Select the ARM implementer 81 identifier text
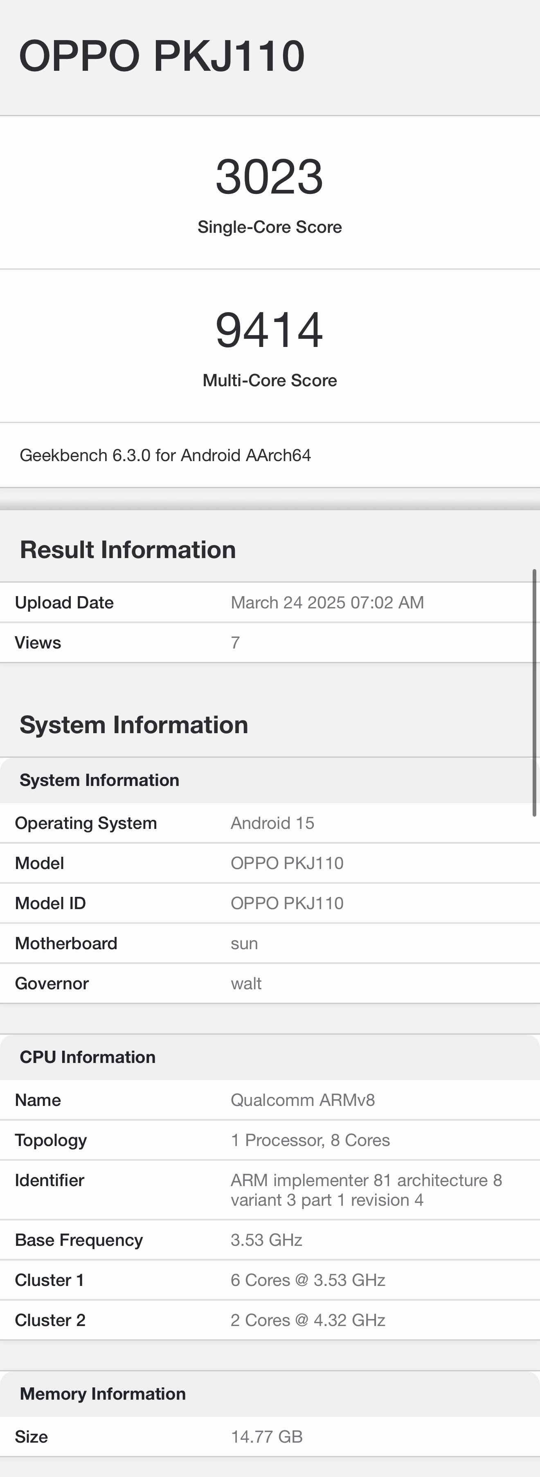 click(x=366, y=1190)
